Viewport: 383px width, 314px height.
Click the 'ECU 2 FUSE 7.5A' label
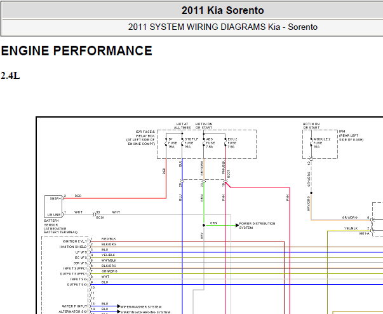[x=232, y=143]
